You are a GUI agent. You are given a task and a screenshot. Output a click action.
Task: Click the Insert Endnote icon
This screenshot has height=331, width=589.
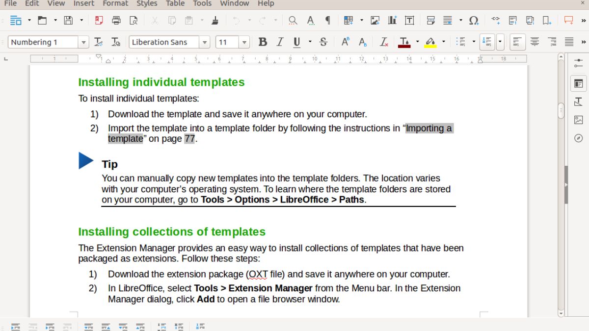point(530,21)
